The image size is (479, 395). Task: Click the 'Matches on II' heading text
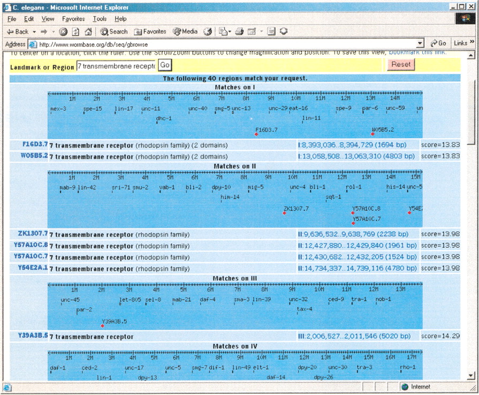point(234,166)
